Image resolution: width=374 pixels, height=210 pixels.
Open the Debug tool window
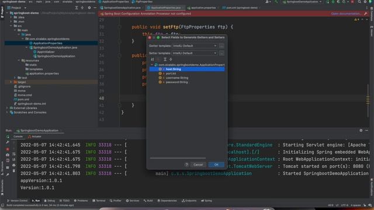49,201
